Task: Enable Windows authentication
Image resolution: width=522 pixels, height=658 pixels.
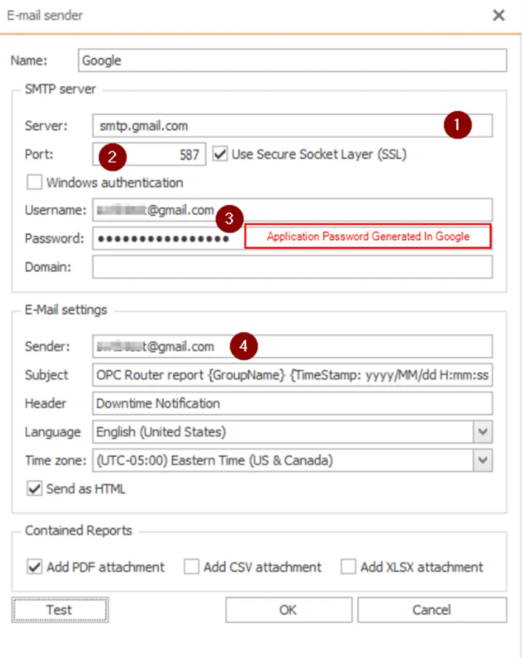Action: coord(34,182)
